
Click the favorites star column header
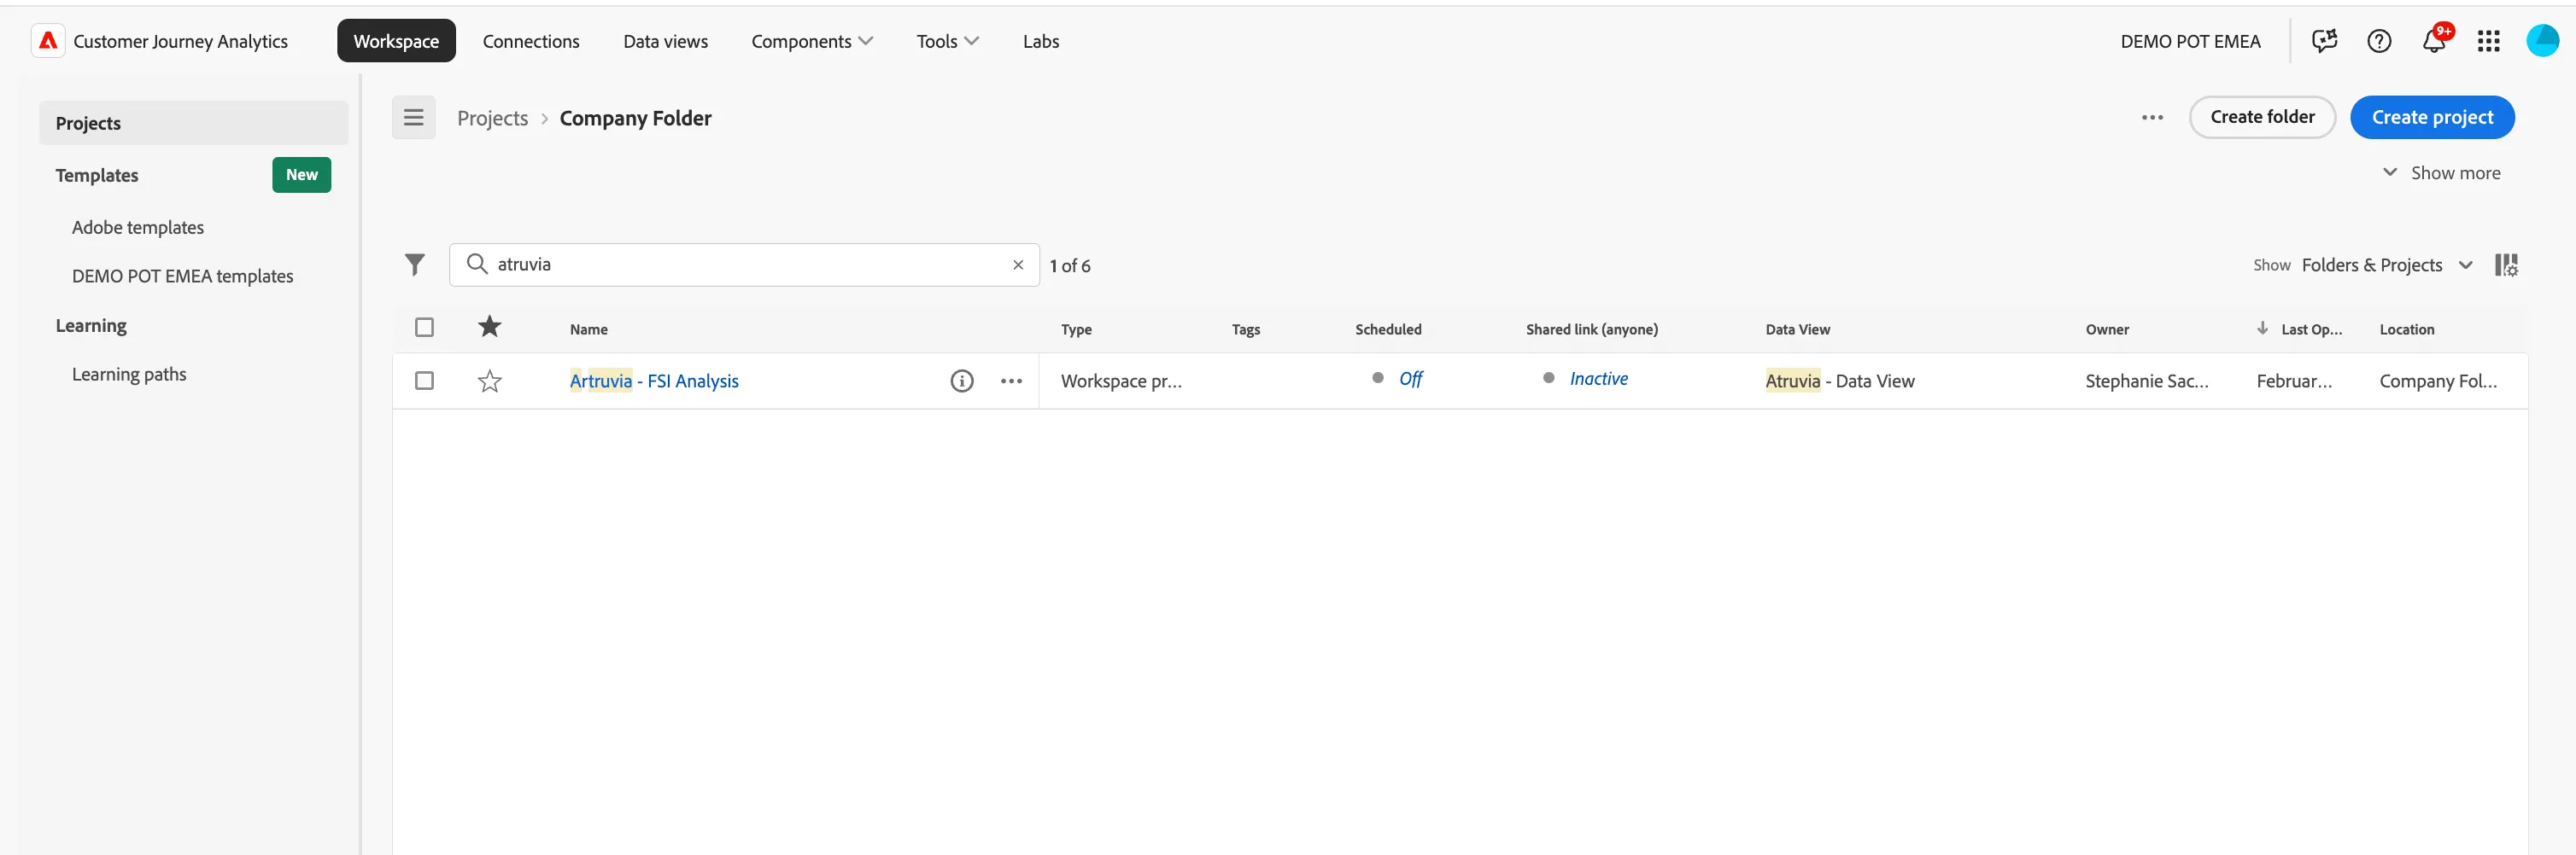[489, 327]
